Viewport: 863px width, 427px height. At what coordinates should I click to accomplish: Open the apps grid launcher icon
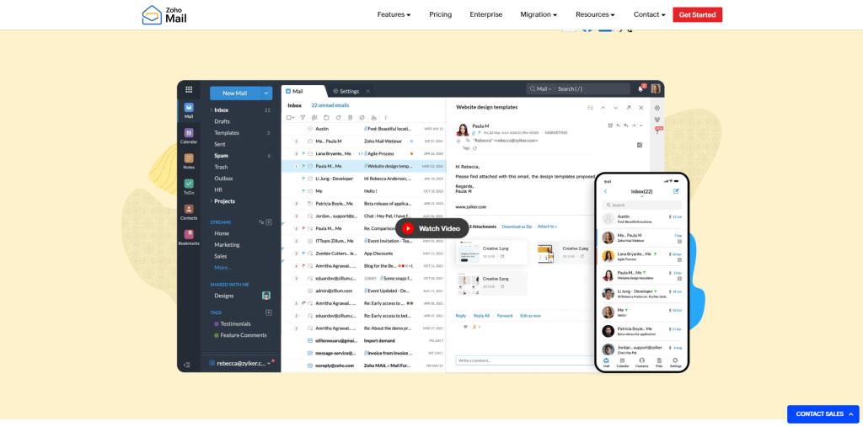189,89
